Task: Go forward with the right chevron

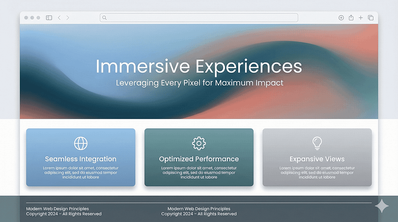Action: tap(68, 18)
